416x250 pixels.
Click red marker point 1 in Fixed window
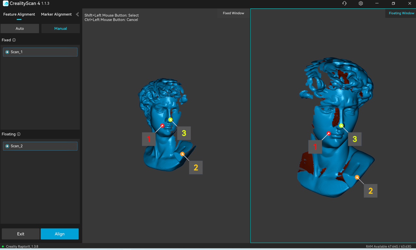tap(162, 125)
